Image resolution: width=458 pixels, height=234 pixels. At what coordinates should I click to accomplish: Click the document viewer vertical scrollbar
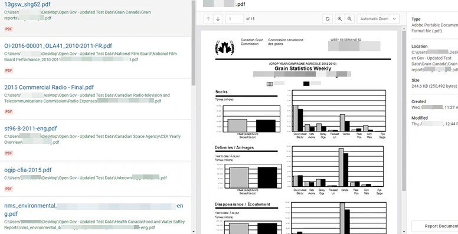[404, 111]
